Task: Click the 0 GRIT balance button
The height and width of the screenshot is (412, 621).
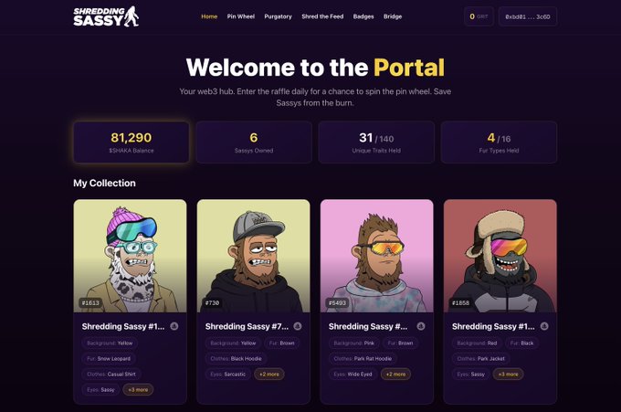Action: point(479,16)
